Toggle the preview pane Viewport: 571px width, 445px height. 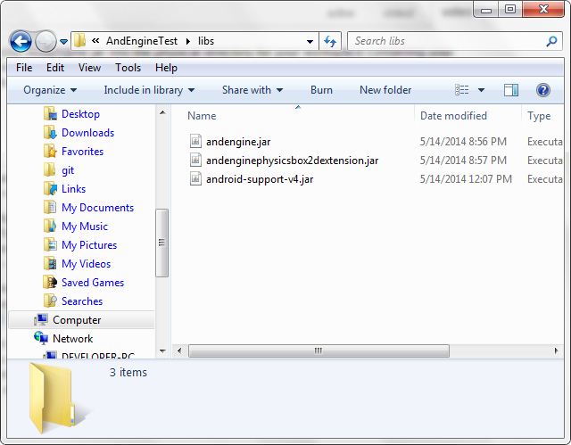click(x=511, y=90)
